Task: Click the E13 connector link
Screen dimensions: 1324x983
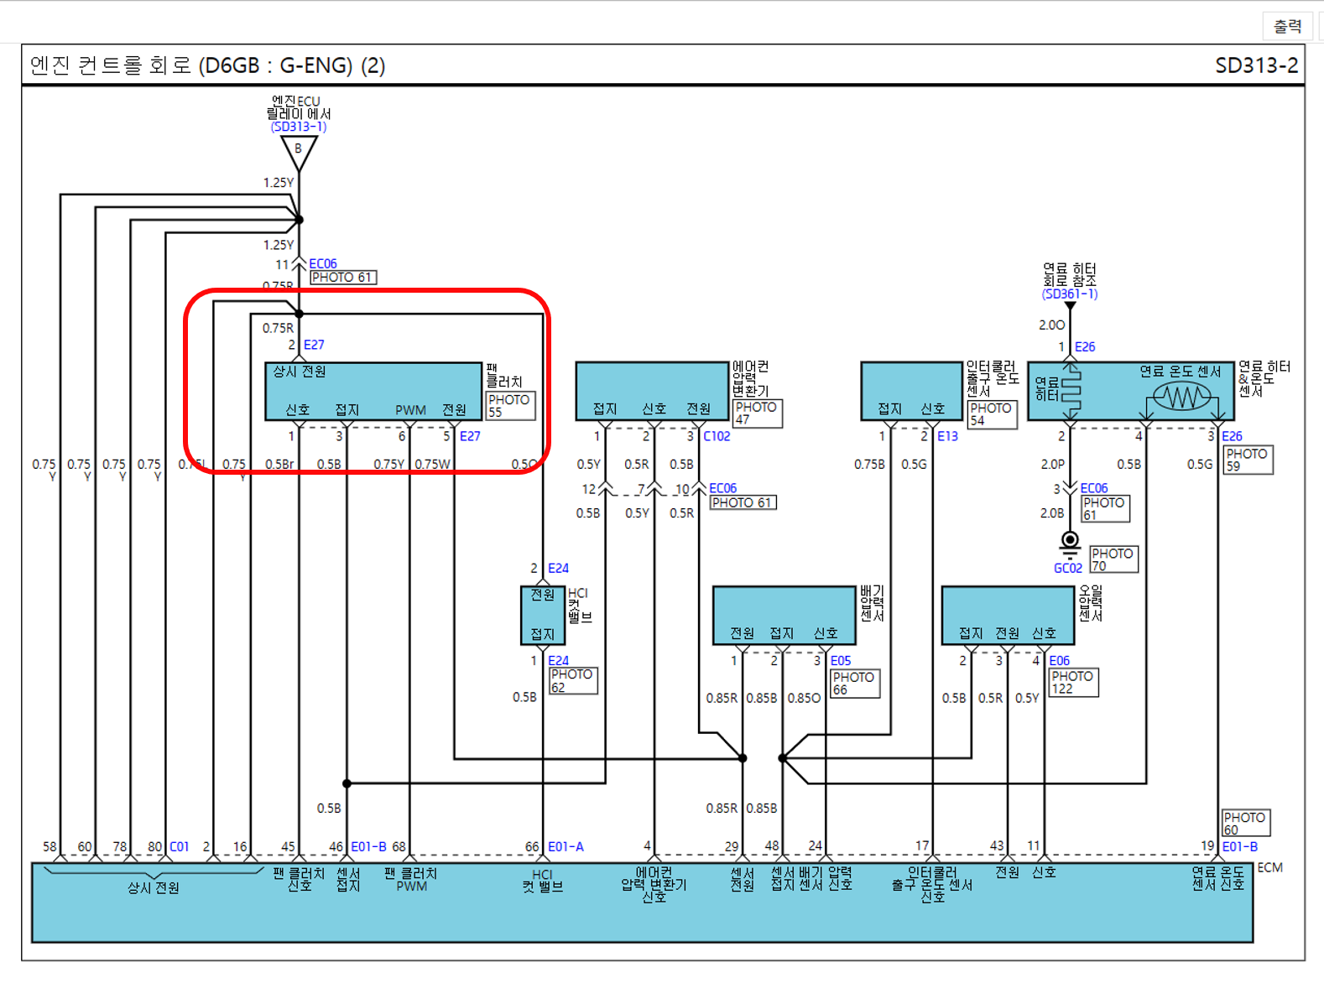Action: click(x=947, y=436)
